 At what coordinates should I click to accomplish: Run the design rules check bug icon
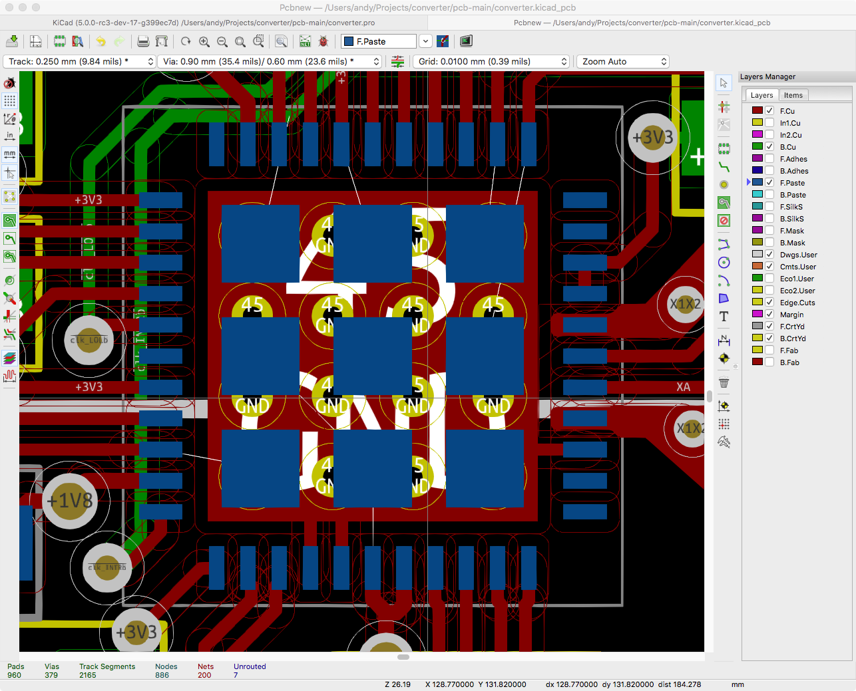click(x=323, y=41)
